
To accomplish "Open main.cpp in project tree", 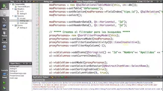I will click(24, 23).
